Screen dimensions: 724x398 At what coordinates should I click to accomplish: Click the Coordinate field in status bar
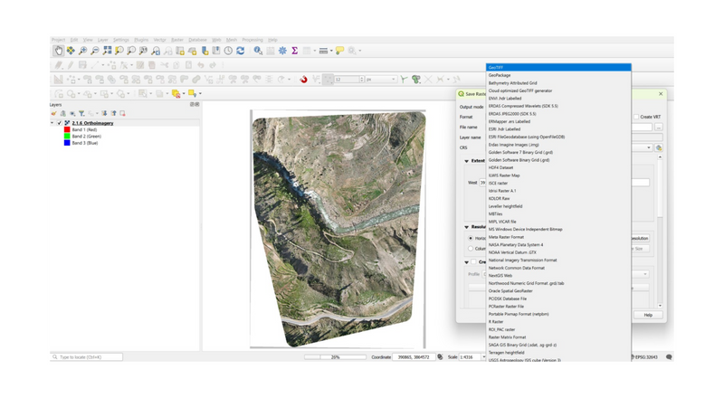click(414, 357)
